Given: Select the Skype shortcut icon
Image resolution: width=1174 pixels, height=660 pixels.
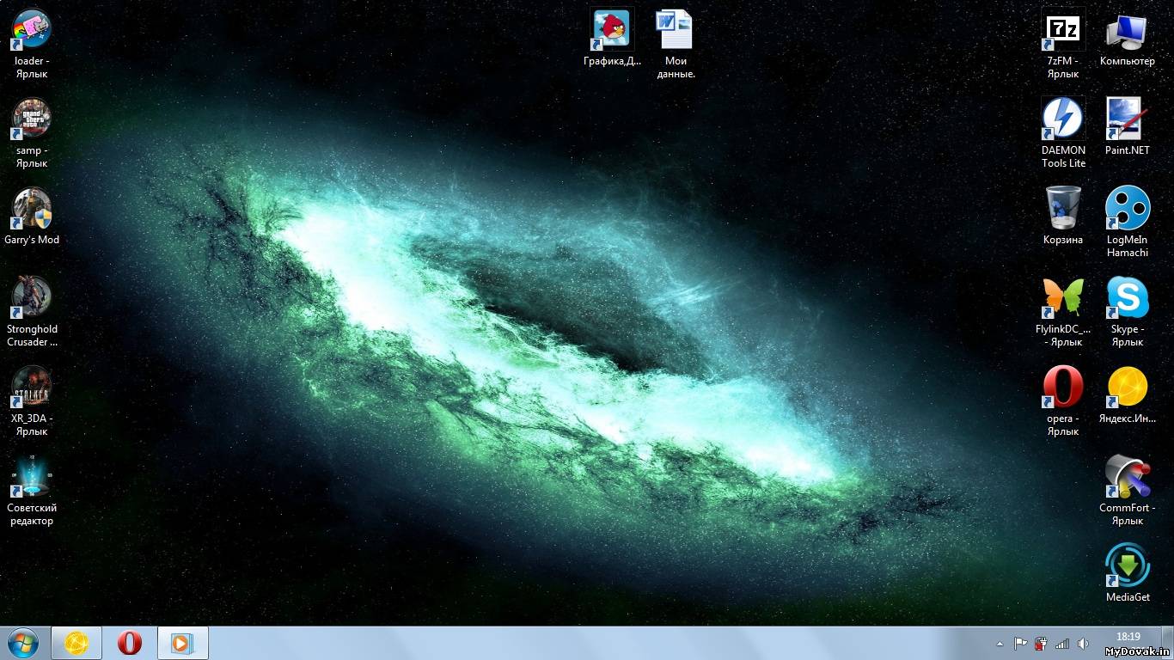Looking at the screenshot, I should pyautogui.click(x=1127, y=297).
